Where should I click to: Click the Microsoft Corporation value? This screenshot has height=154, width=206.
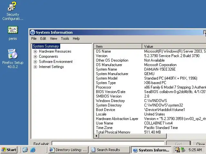point(160,65)
